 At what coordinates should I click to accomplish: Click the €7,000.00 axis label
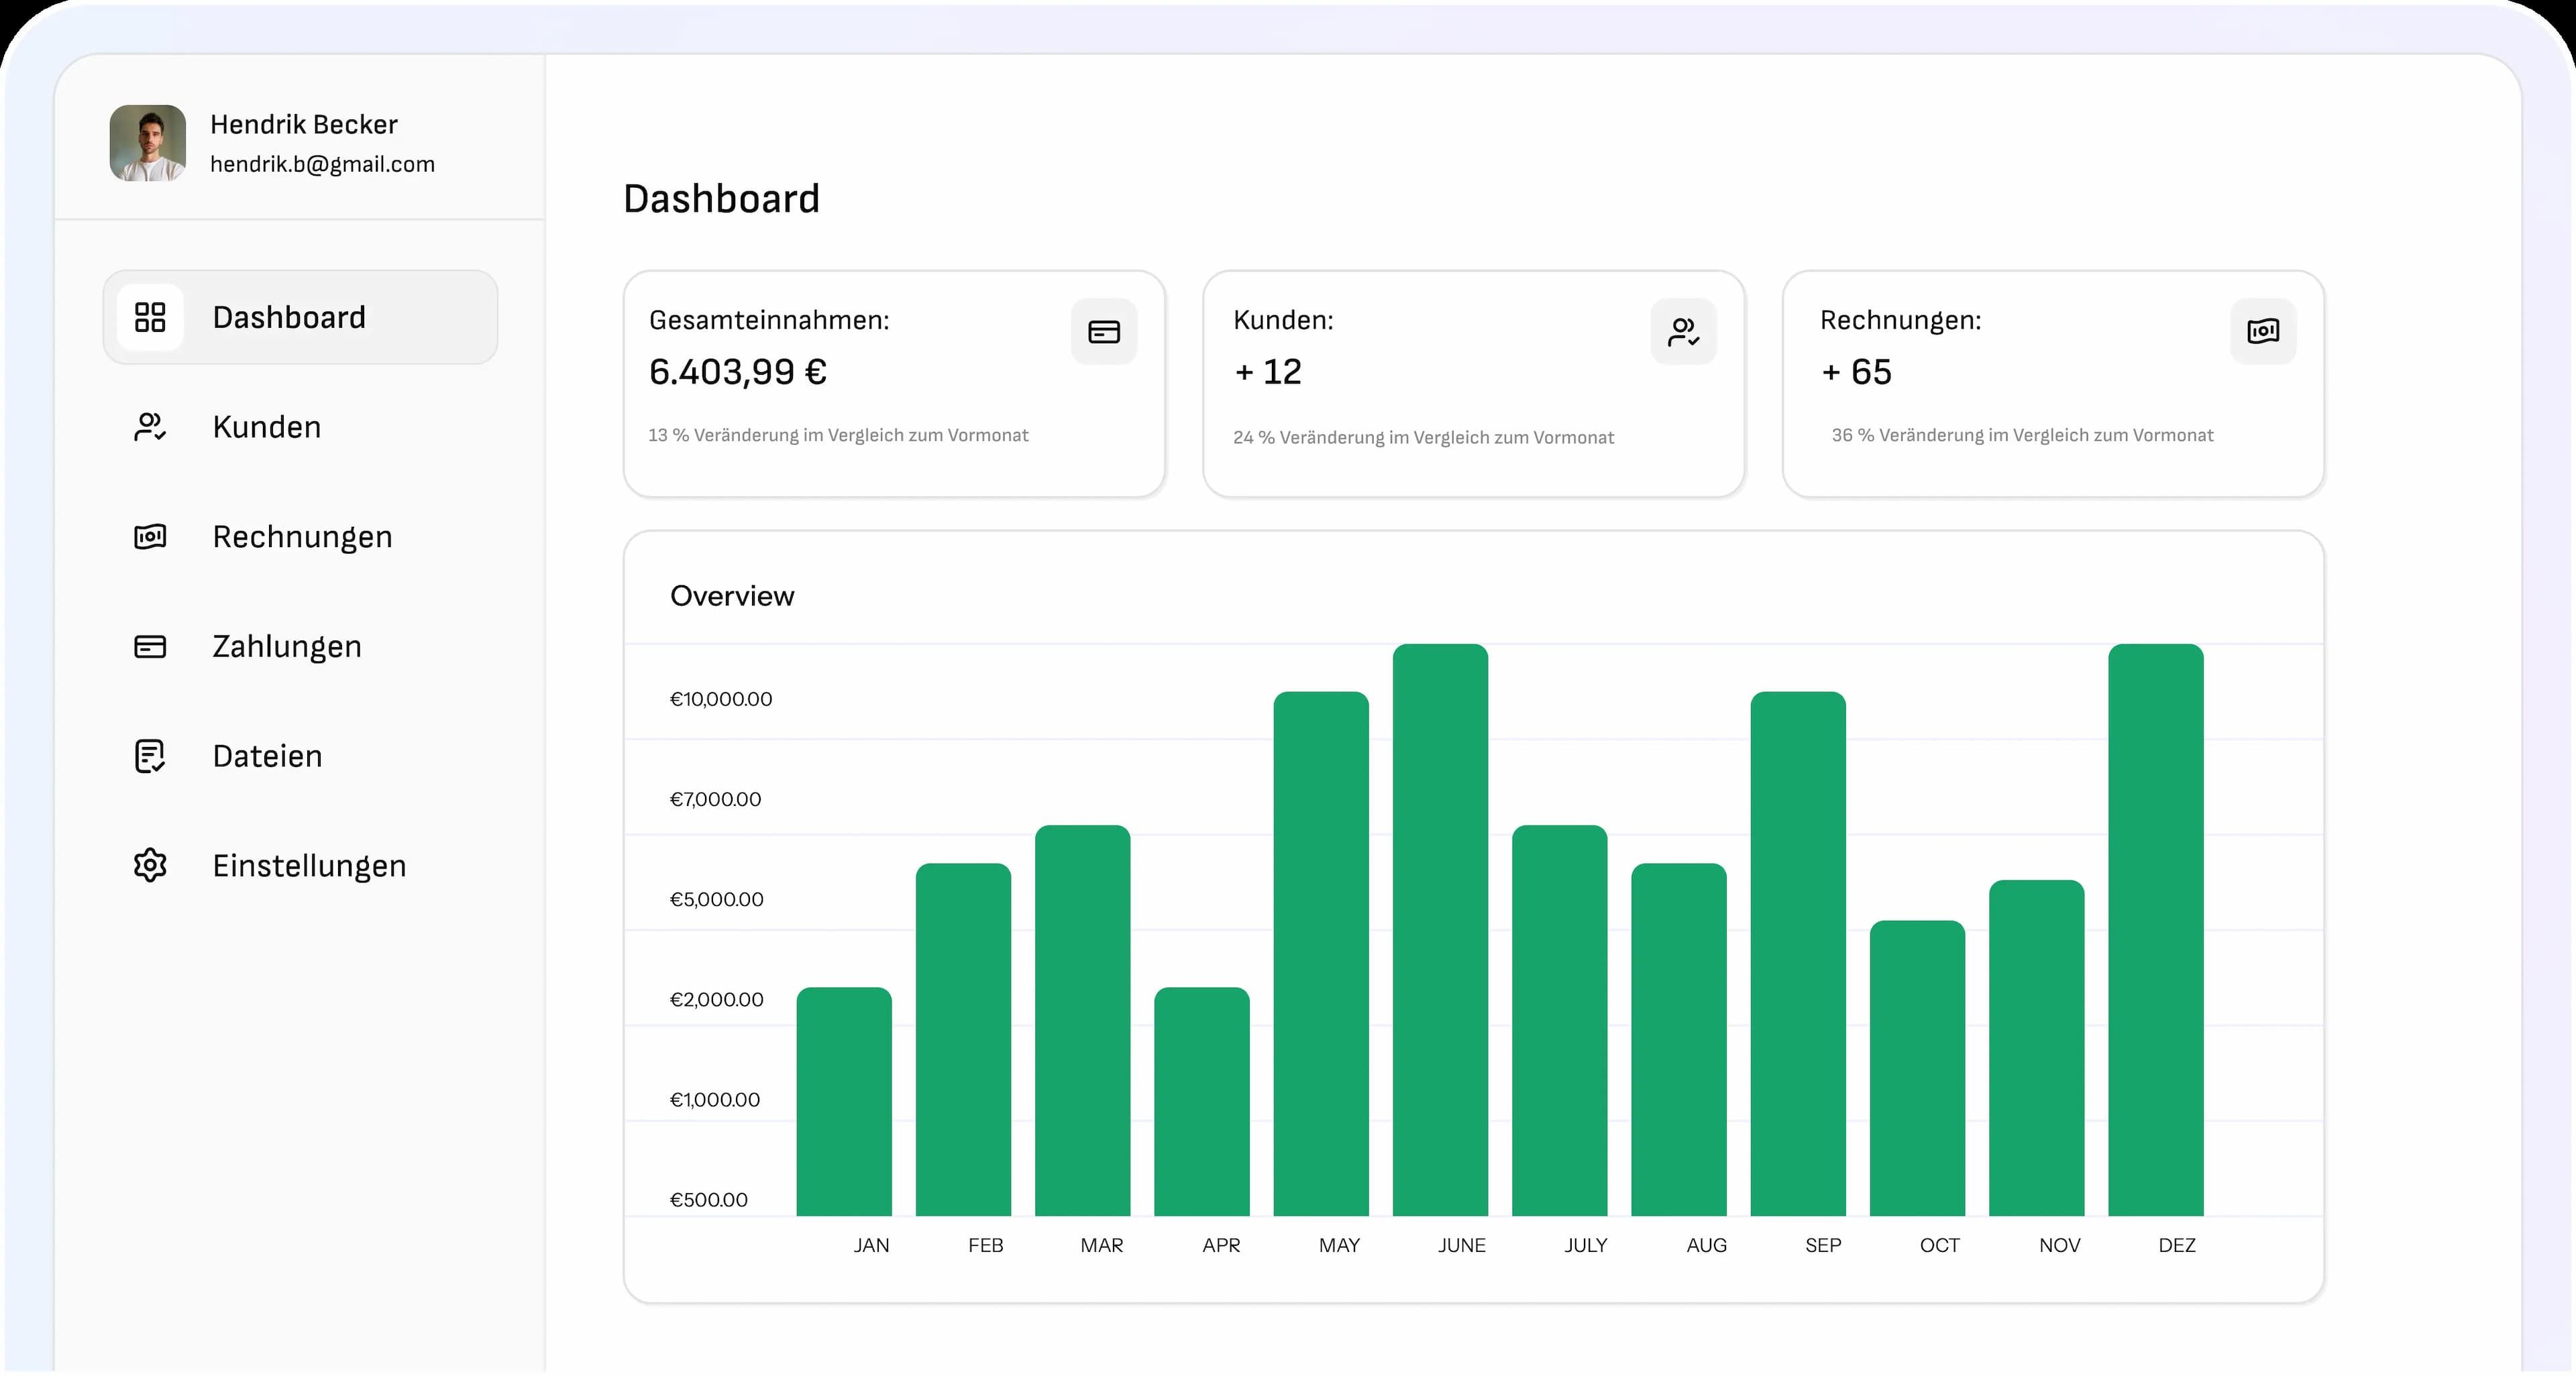pyautogui.click(x=715, y=799)
